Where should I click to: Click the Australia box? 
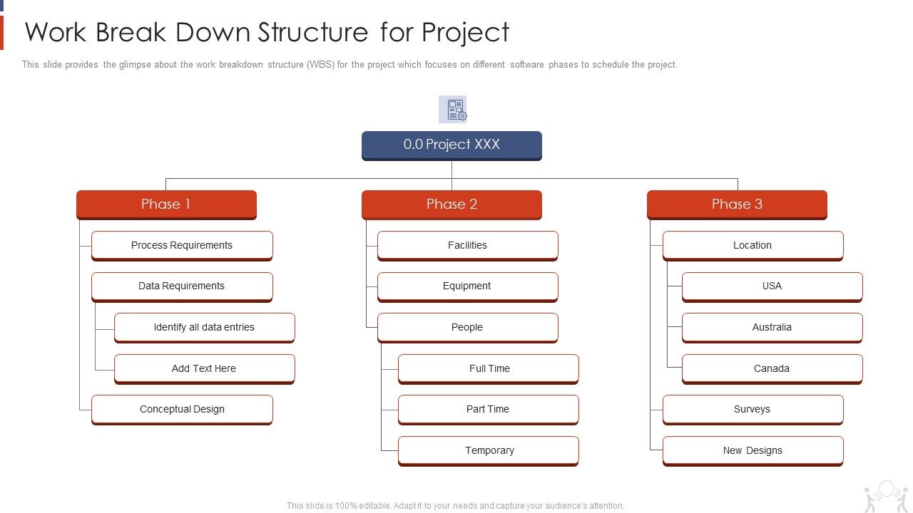pos(772,328)
